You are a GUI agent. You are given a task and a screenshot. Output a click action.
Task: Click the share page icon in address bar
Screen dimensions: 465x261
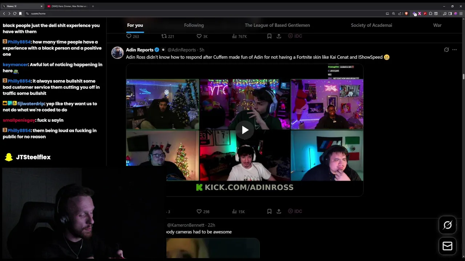[400, 13]
